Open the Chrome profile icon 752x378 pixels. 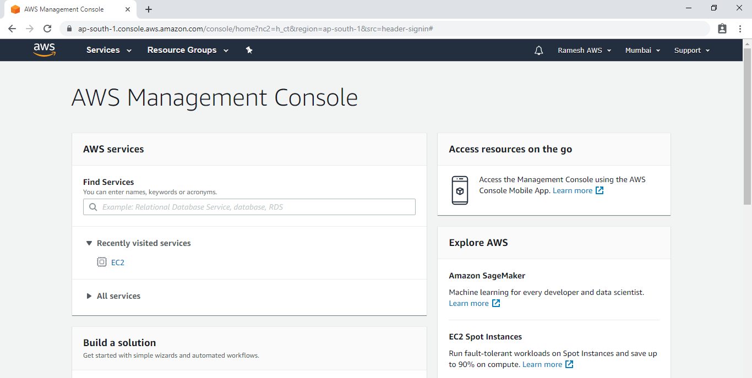(722, 29)
